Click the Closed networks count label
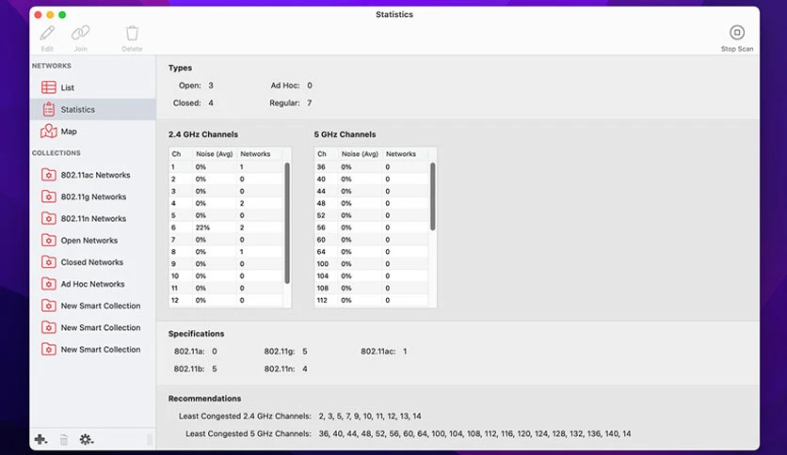 coord(186,102)
